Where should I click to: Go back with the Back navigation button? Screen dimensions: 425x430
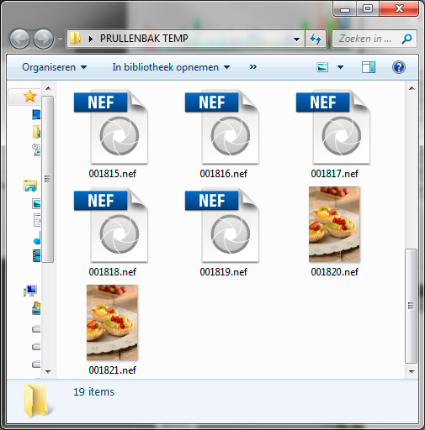(x=19, y=39)
